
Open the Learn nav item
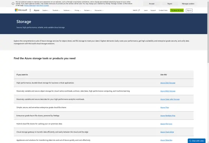[x=146, y=10]
